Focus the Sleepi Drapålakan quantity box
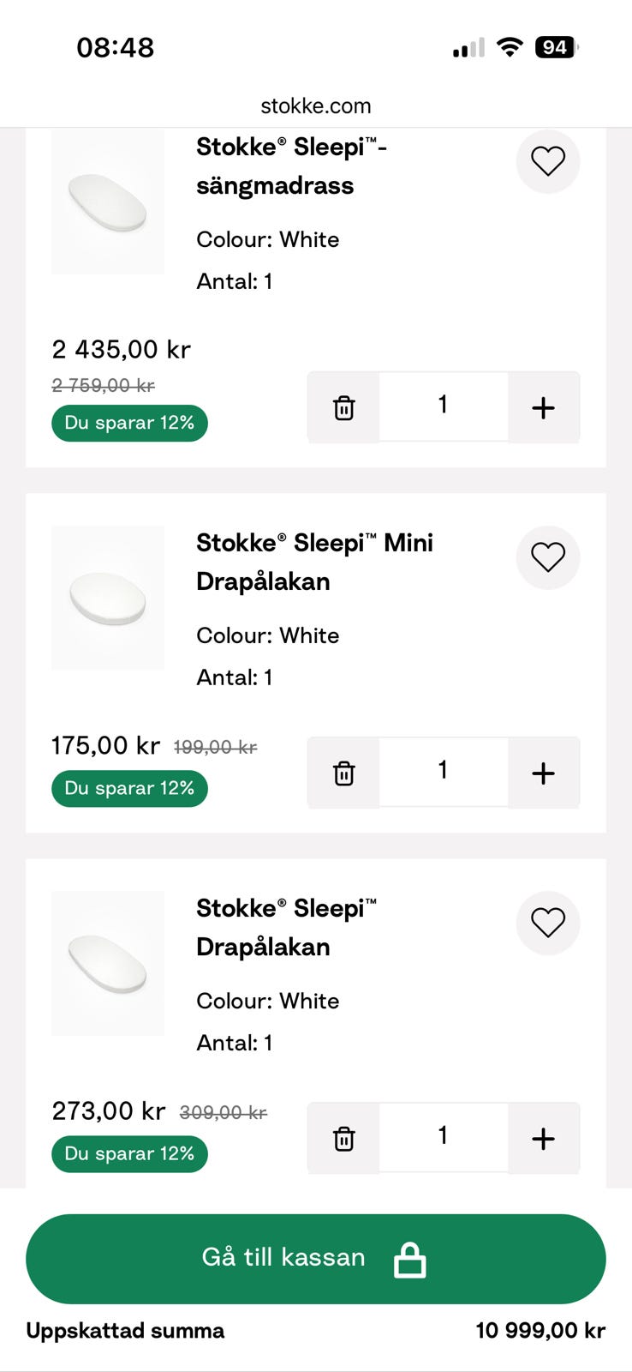632x1372 pixels. pos(443,1136)
